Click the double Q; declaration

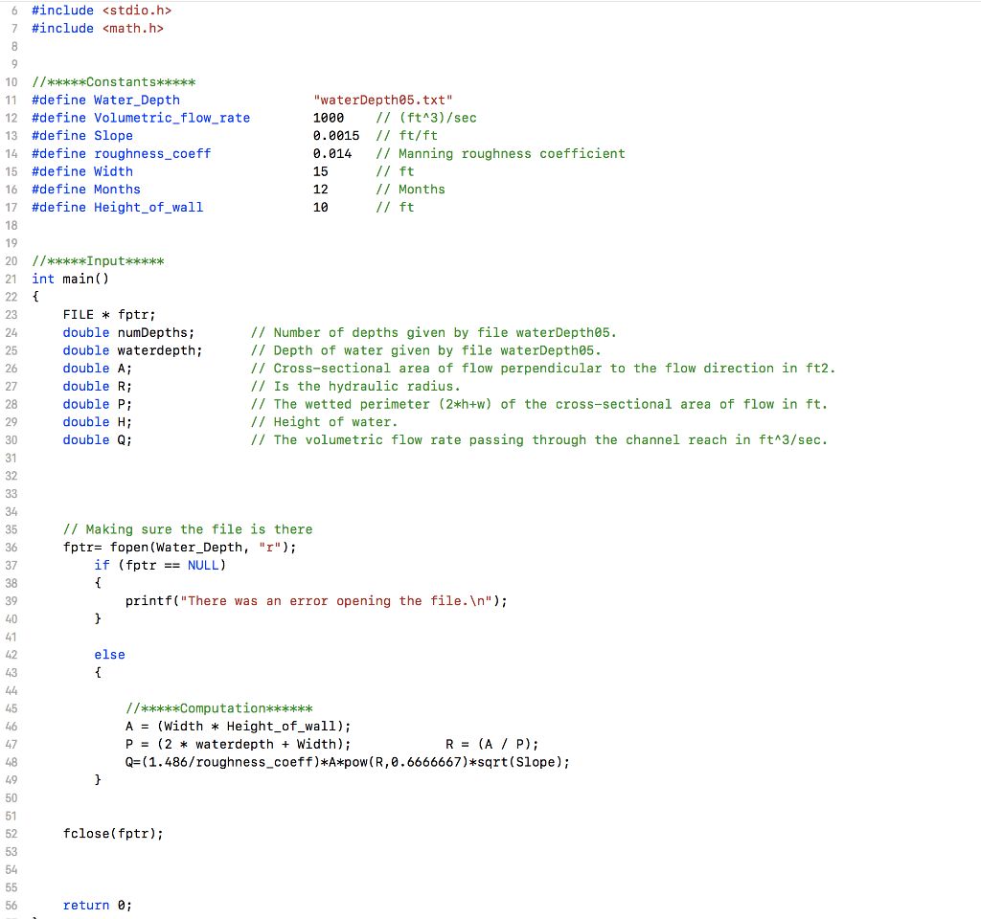[98, 440]
